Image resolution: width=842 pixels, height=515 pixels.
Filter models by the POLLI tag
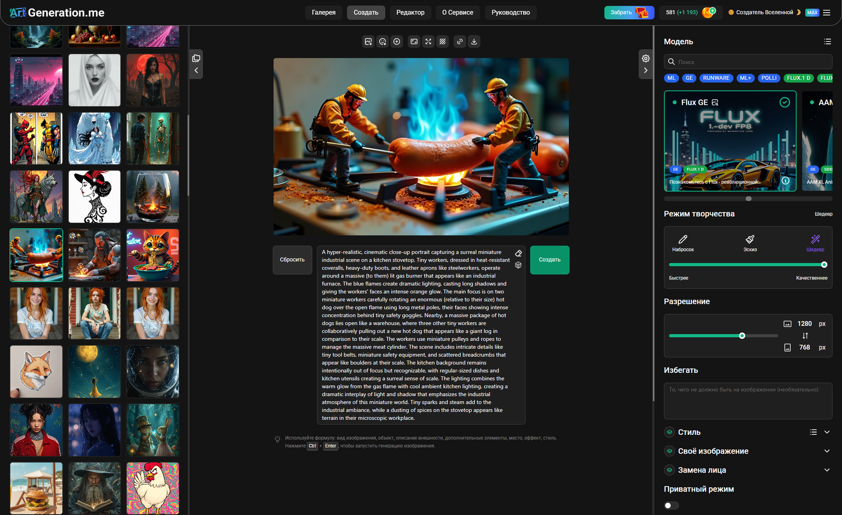coord(769,78)
